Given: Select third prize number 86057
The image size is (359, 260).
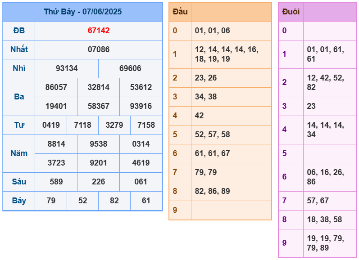Looking at the screenshot, I should [x=56, y=87].
